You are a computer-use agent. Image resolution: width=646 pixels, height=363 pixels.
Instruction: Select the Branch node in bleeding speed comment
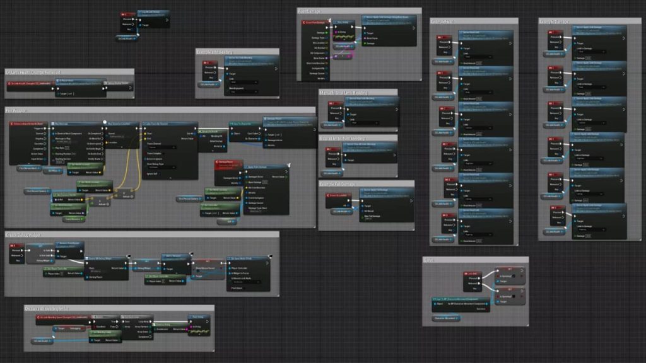click(105, 322)
